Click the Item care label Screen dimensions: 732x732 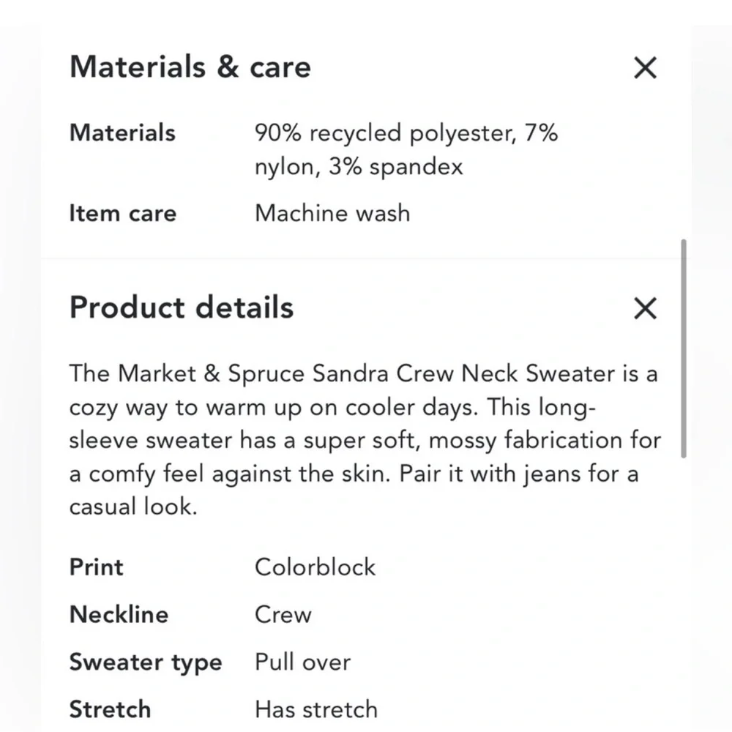point(122,213)
